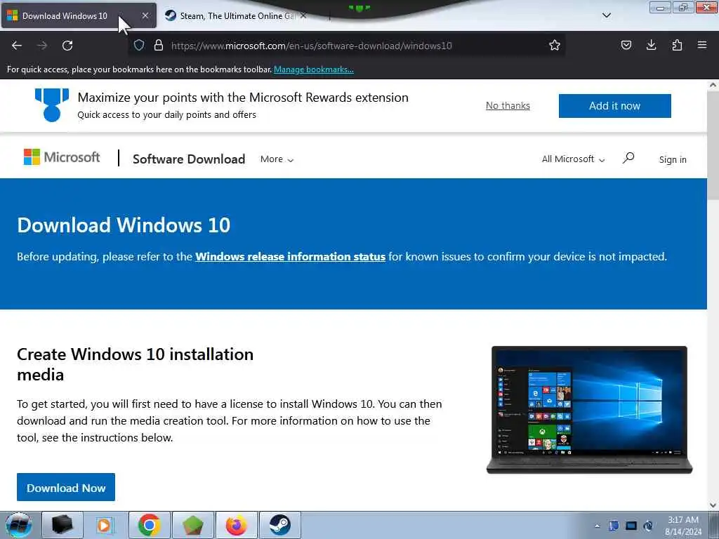The height and width of the screenshot is (539, 719).
Task: Open the black box taskbar app
Action: pyautogui.click(x=62, y=525)
